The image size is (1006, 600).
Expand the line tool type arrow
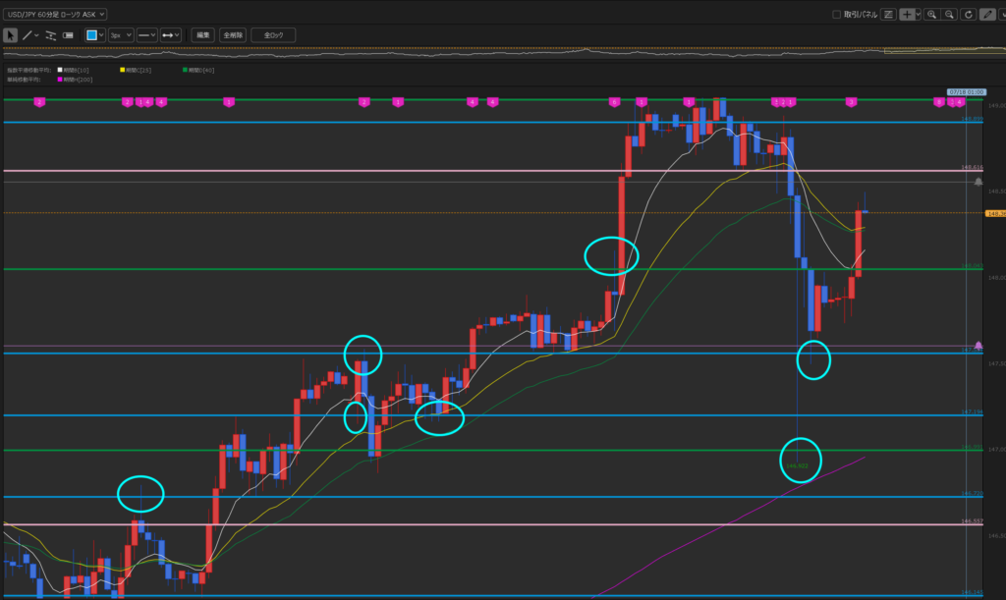[x=36, y=35]
